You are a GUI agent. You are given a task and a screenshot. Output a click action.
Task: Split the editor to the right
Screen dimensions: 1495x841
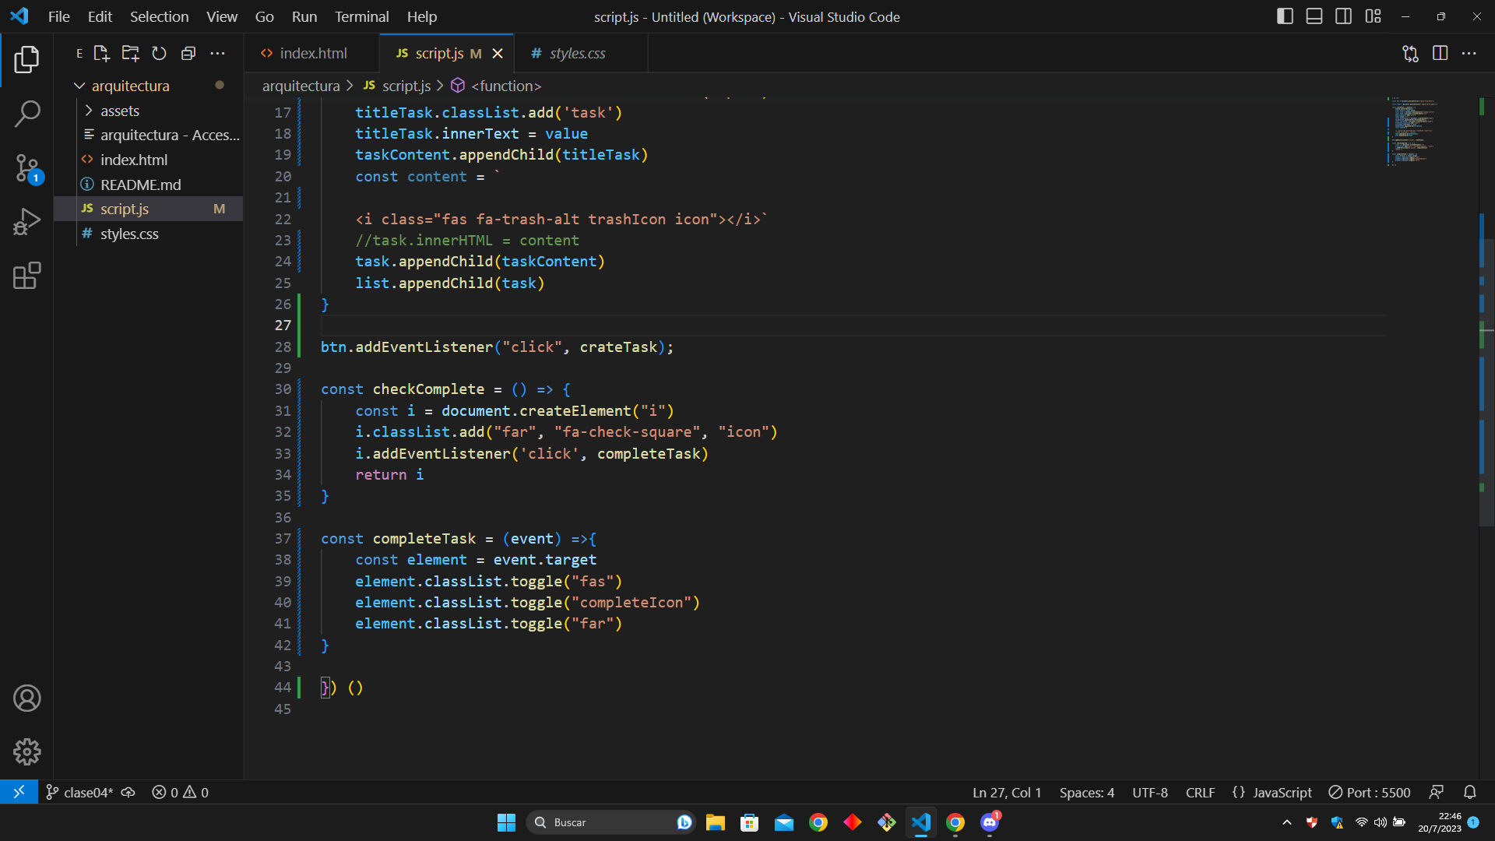pyautogui.click(x=1440, y=54)
